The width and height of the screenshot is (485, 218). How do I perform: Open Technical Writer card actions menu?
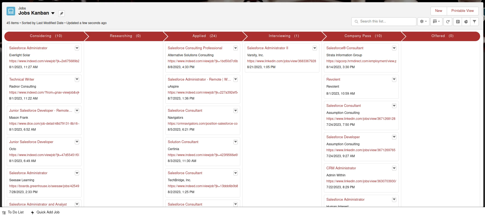tap(77, 80)
